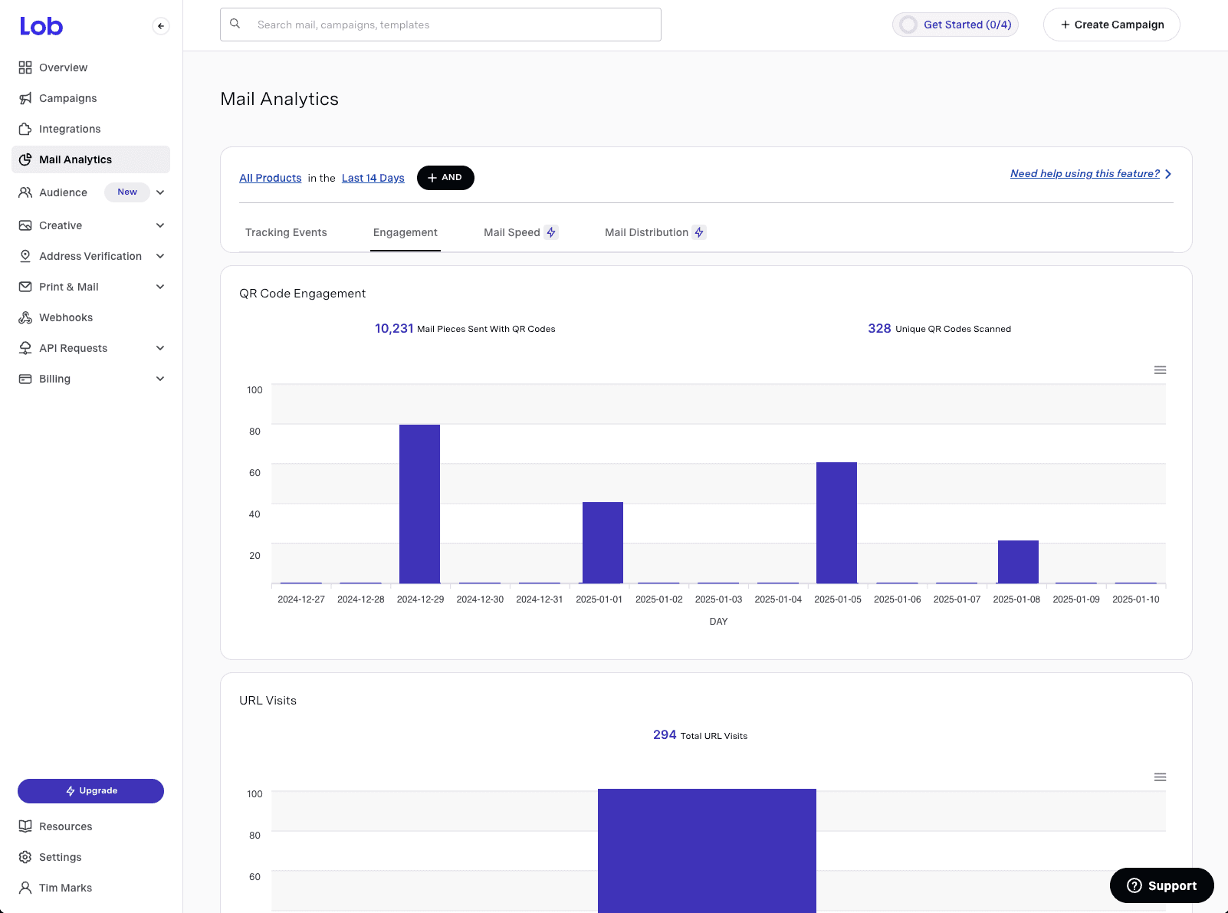
Task: Open Get Started (0/4) checklist
Action: 955,25
